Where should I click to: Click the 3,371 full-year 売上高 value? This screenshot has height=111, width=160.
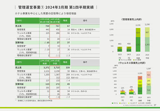(46, 68)
